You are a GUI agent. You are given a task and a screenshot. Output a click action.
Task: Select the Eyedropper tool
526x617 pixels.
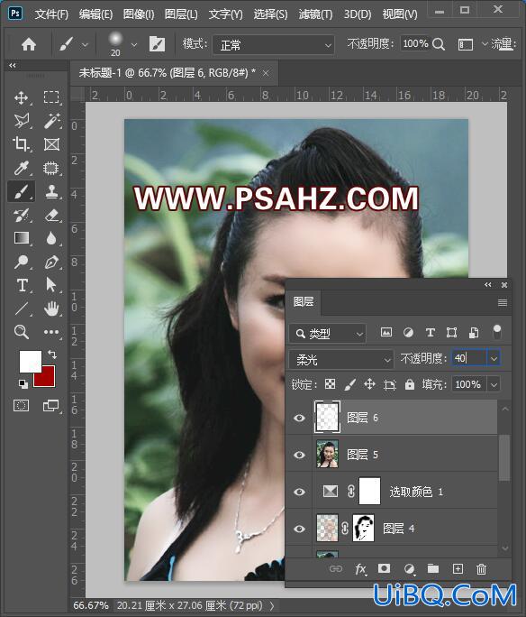tap(21, 168)
